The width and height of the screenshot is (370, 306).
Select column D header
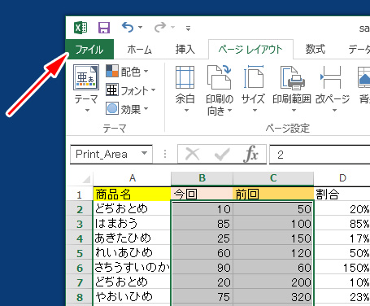[x=342, y=178]
